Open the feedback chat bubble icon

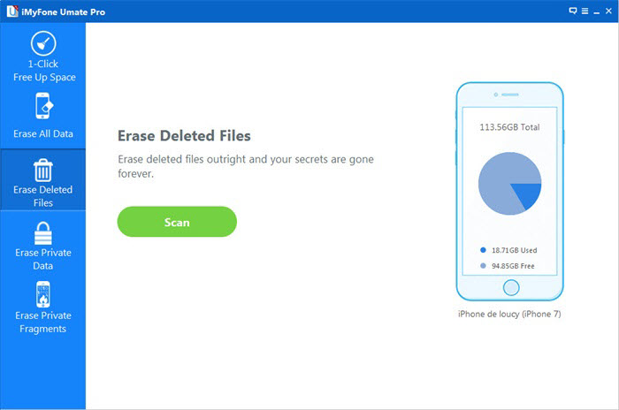coord(573,11)
